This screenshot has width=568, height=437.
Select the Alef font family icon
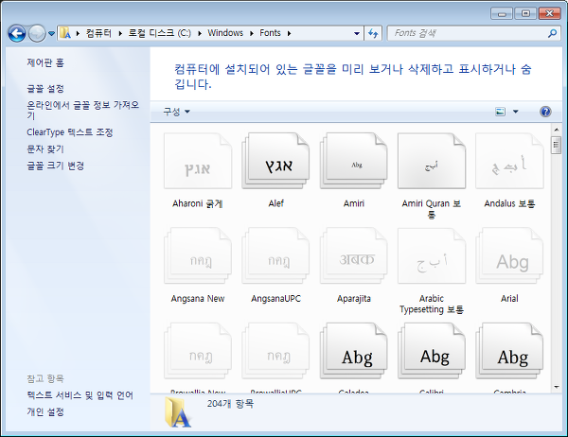275,161
